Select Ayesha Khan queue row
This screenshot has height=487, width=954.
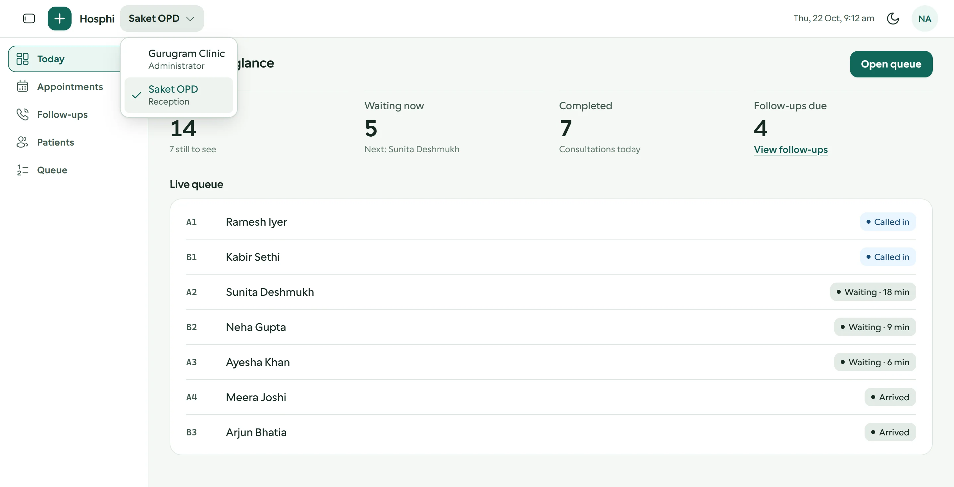551,362
